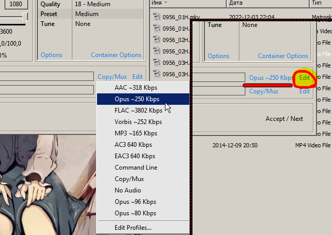Choose EAC3 640 Kbps entry
The height and width of the screenshot is (235, 332).
point(143,156)
